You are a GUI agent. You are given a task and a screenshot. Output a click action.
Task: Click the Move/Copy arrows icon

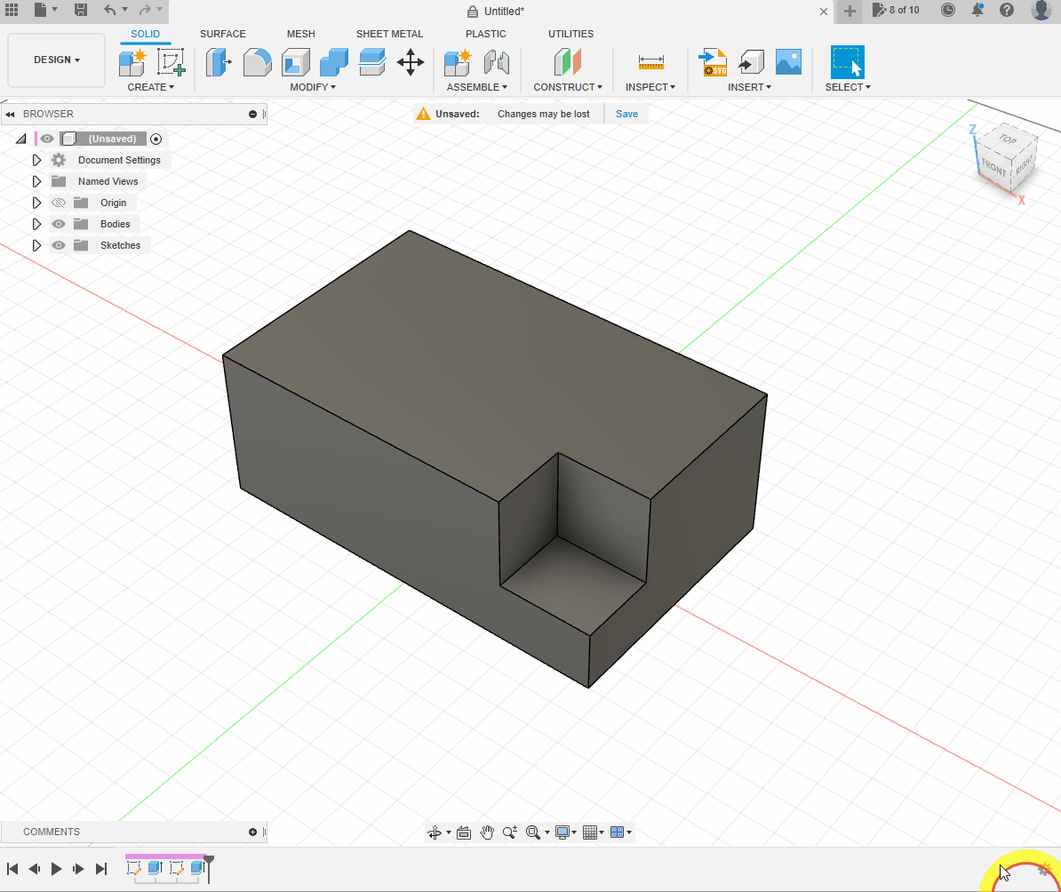410,62
